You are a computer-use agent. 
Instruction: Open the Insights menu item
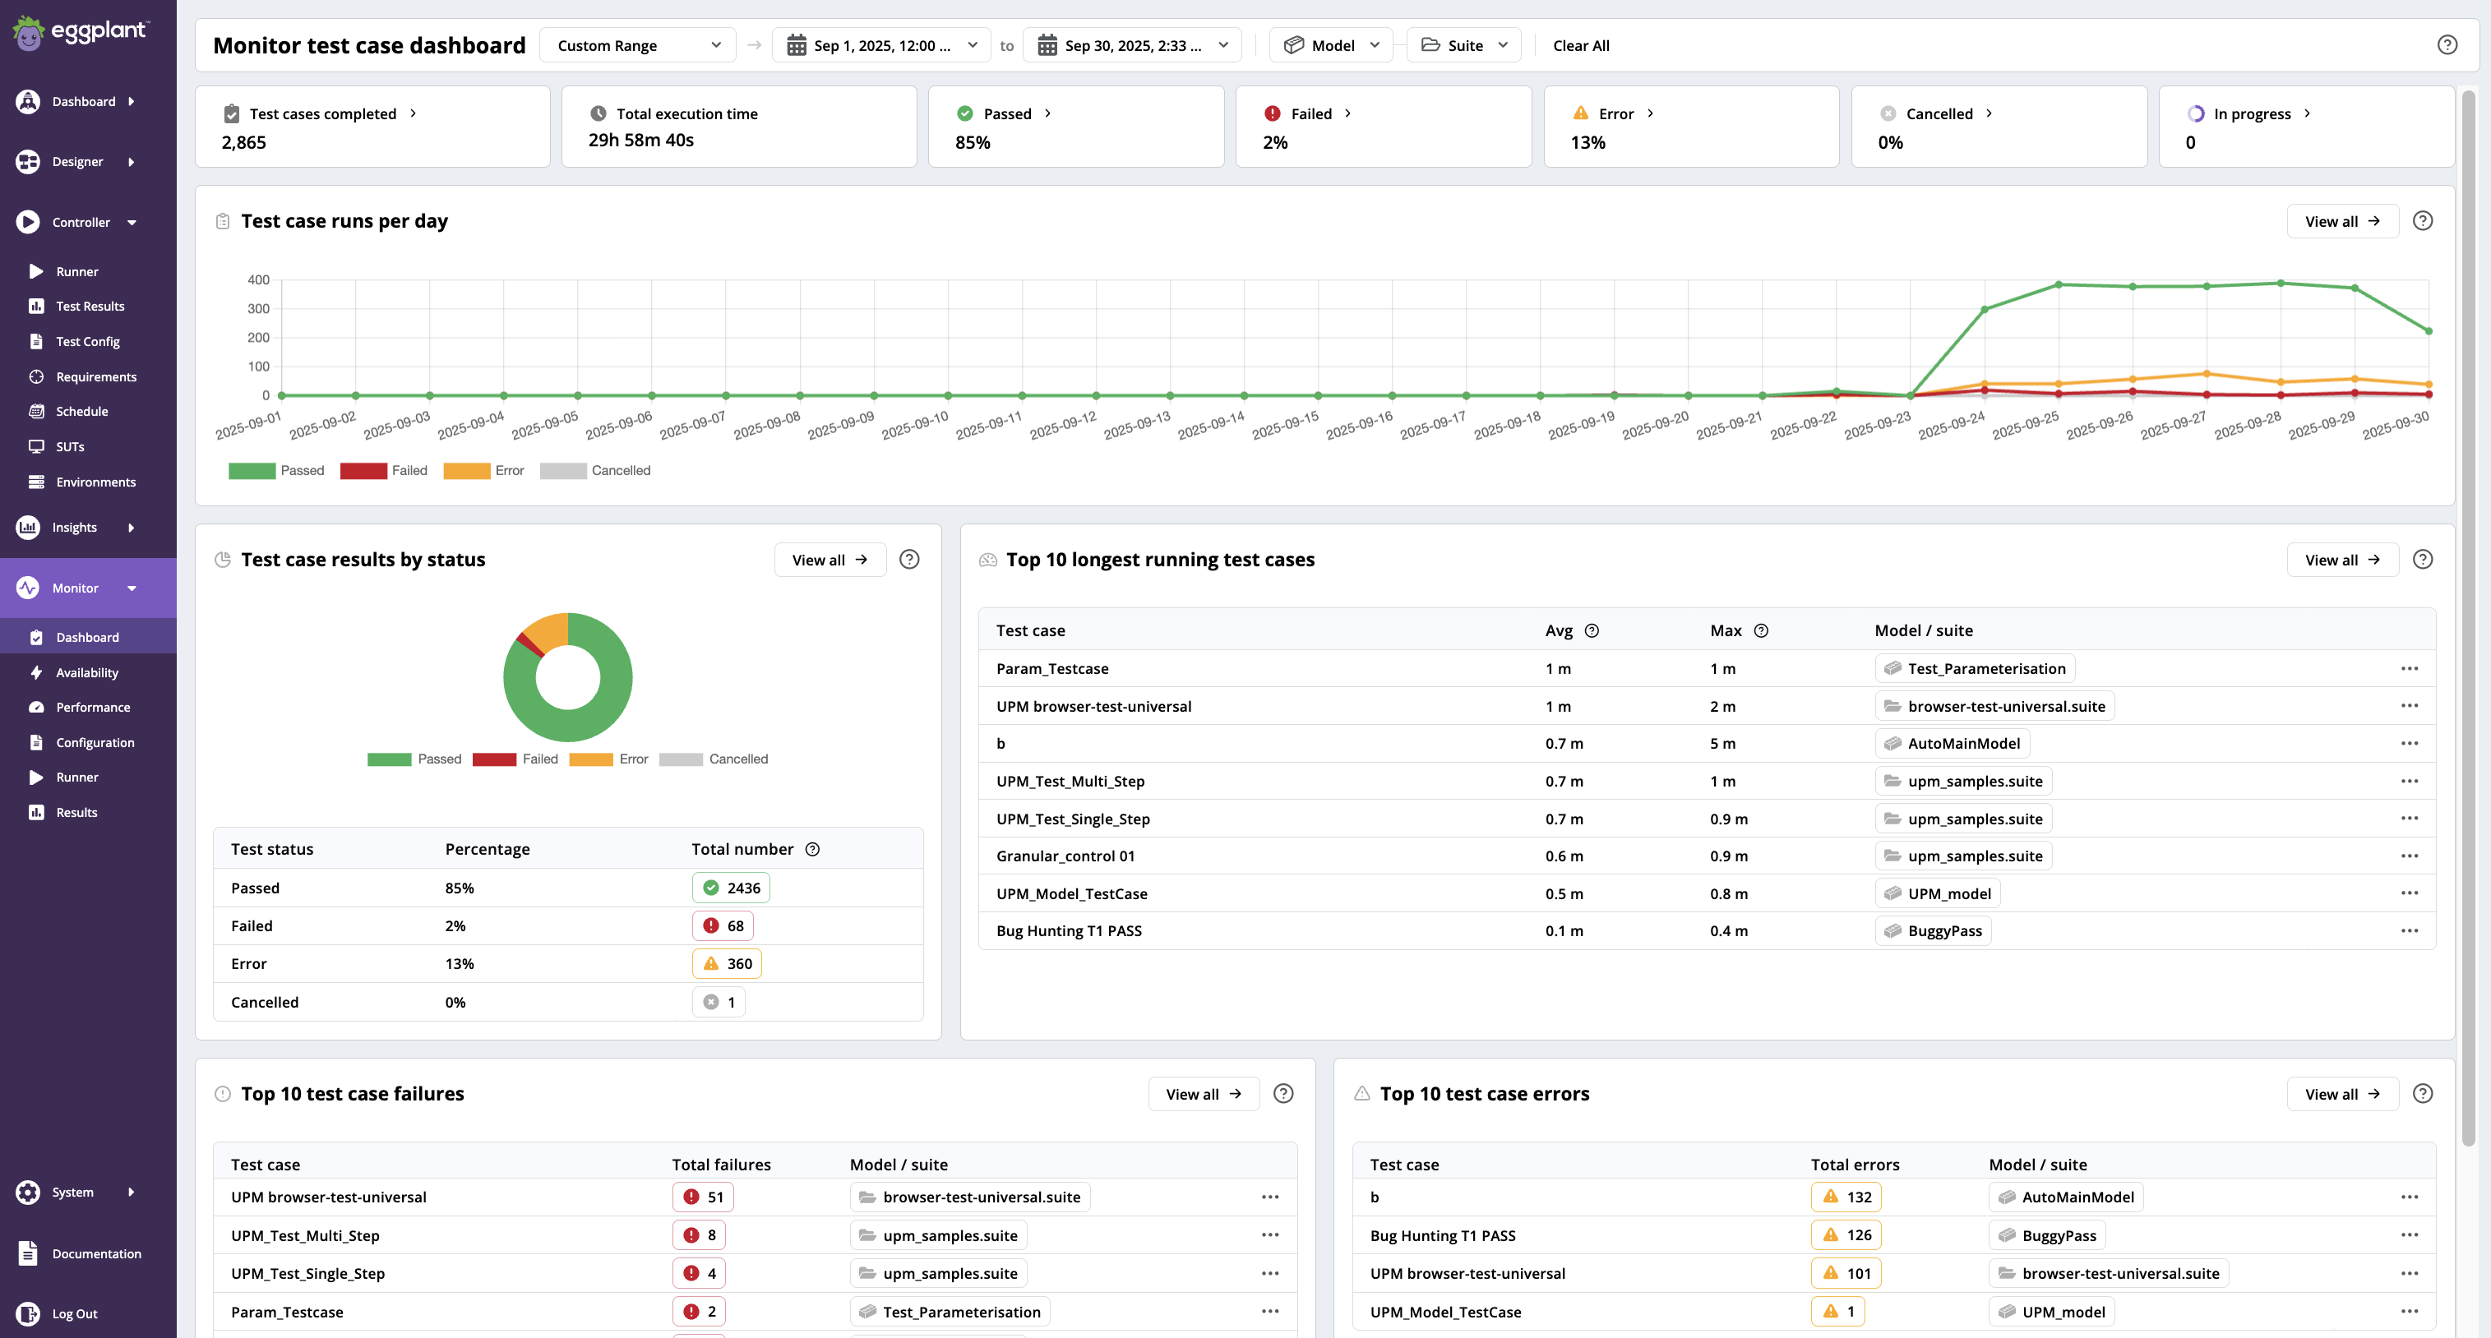pyautogui.click(x=73, y=527)
